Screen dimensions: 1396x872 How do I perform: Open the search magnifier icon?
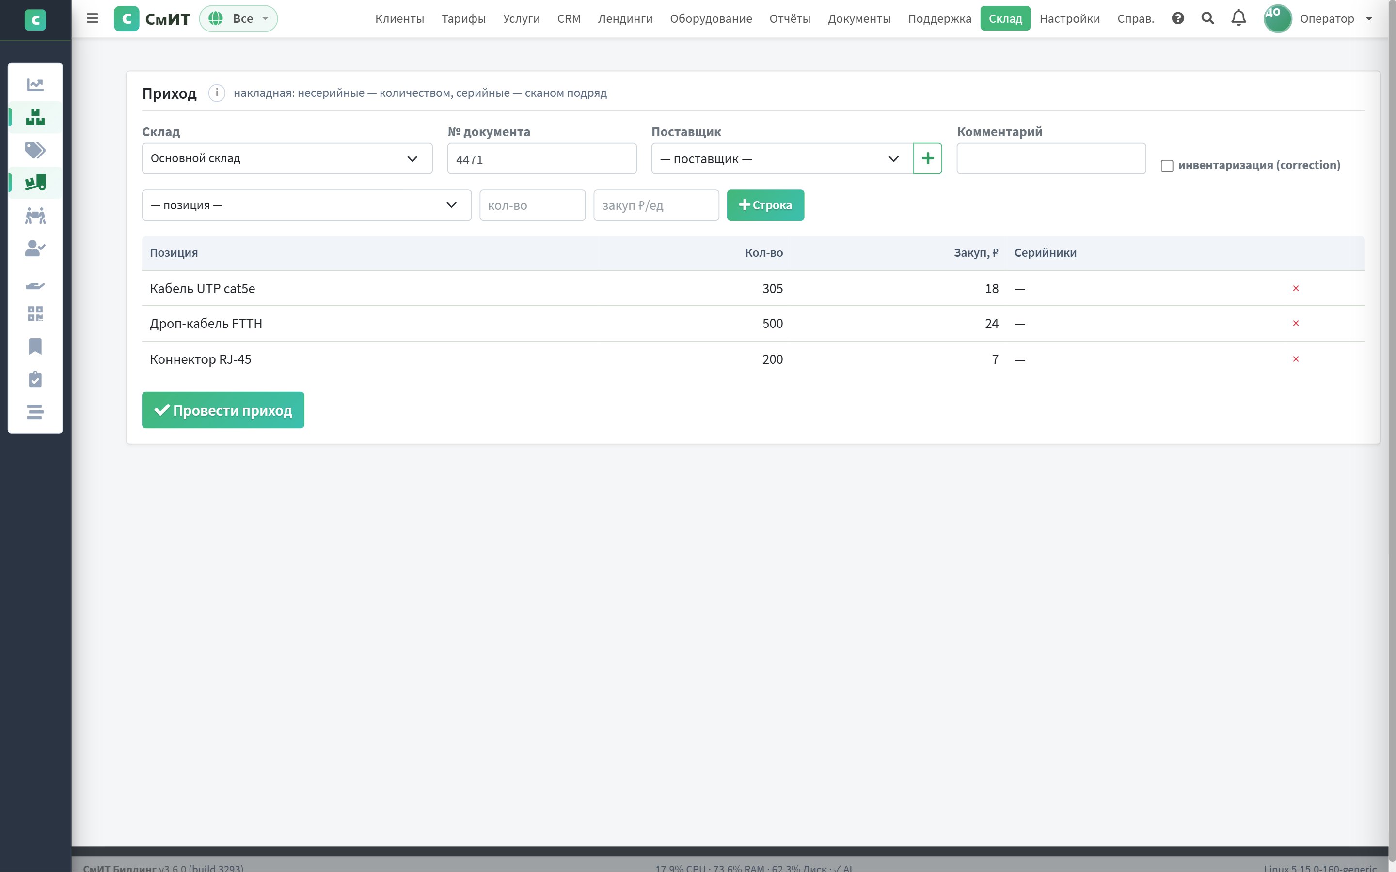point(1207,18)
